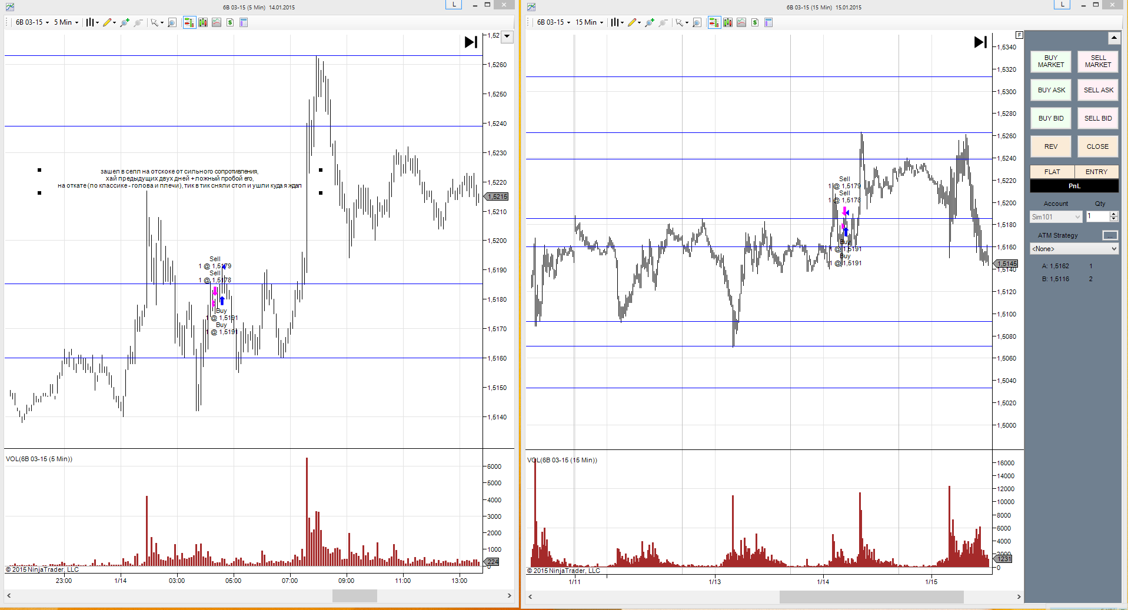Viewport: 1128px width, 610px height.
Task: Jump to latest bar in right chart
Action: point(980,42)
